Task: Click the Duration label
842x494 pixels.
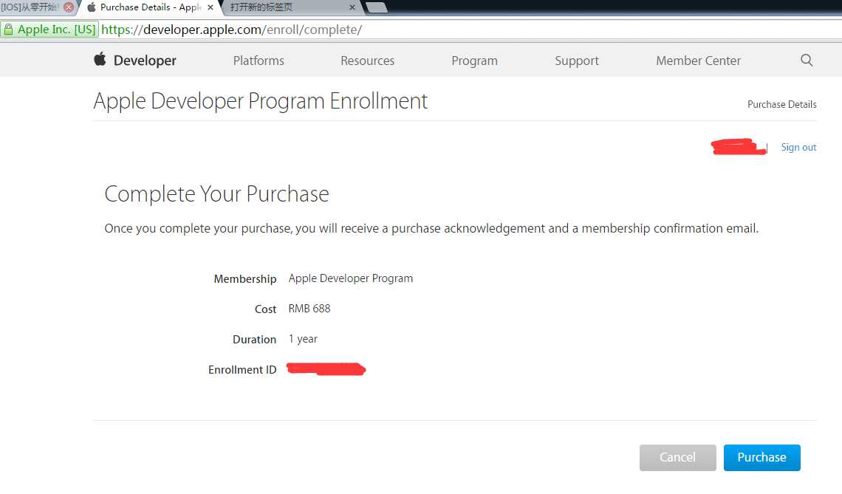Action: click(254, 340)
